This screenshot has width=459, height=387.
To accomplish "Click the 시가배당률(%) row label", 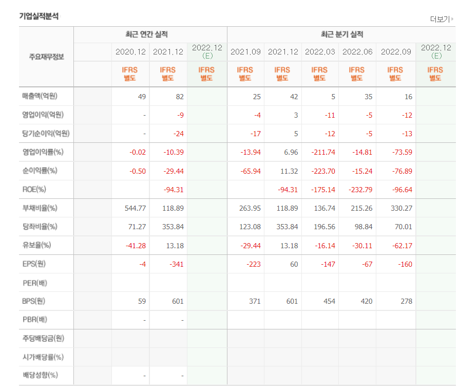I will [x=43, y=357].
